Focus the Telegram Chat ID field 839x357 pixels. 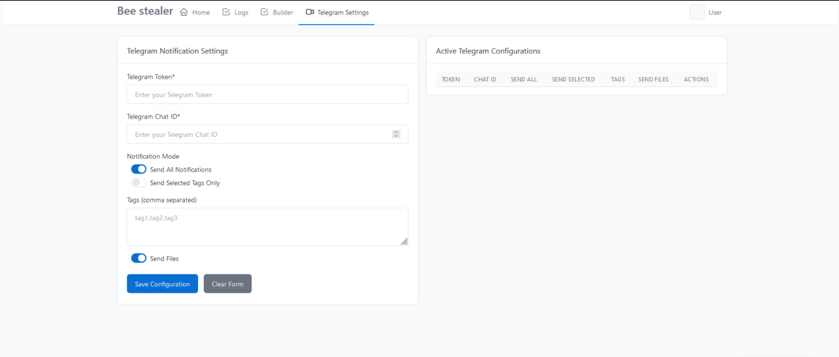(267, 134)
